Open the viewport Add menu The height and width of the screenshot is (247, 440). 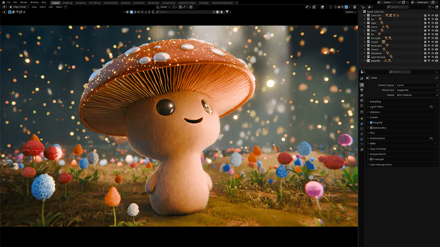51,7
